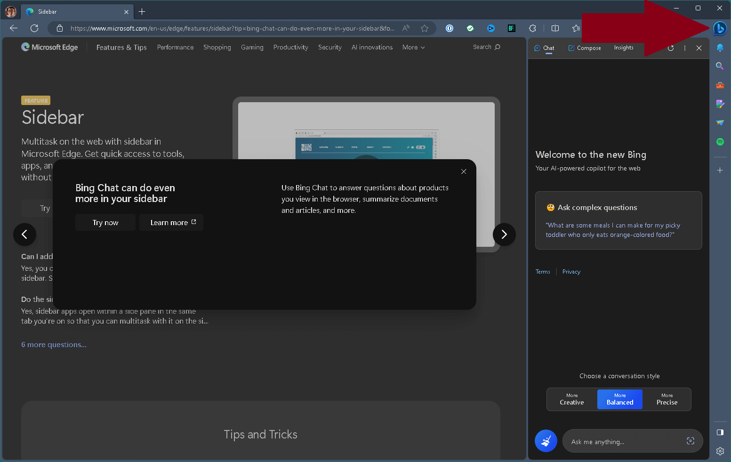
Task: Open the notifications bell in the Edge sidebar
Action: 720,48
